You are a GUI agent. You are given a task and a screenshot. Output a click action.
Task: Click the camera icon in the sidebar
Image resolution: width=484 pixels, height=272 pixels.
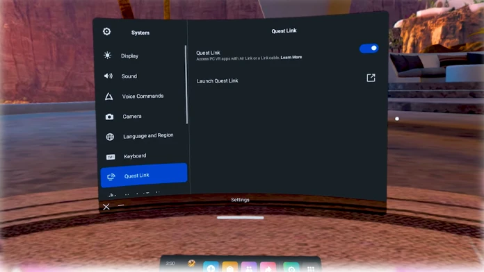pos(109,117)
